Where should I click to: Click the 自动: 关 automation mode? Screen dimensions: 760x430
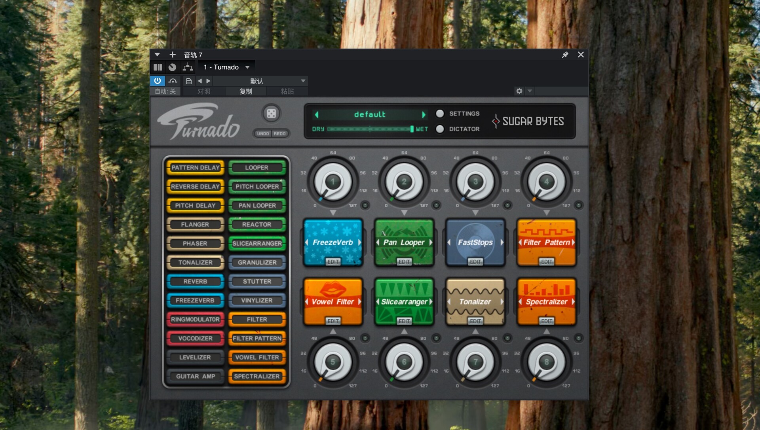coord(165,91)
